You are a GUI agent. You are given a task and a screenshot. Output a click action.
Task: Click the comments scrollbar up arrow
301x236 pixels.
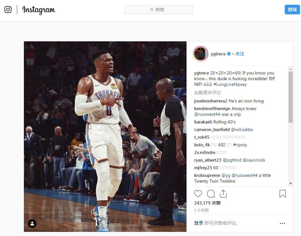point(290,69)
